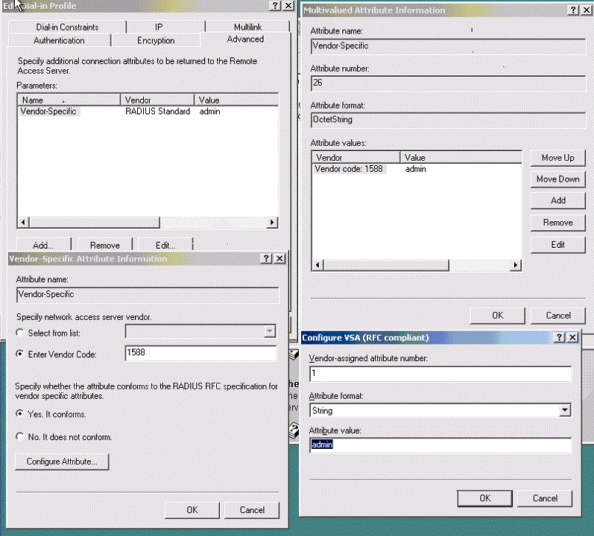Click the Attribute value text field

point(440,445)
